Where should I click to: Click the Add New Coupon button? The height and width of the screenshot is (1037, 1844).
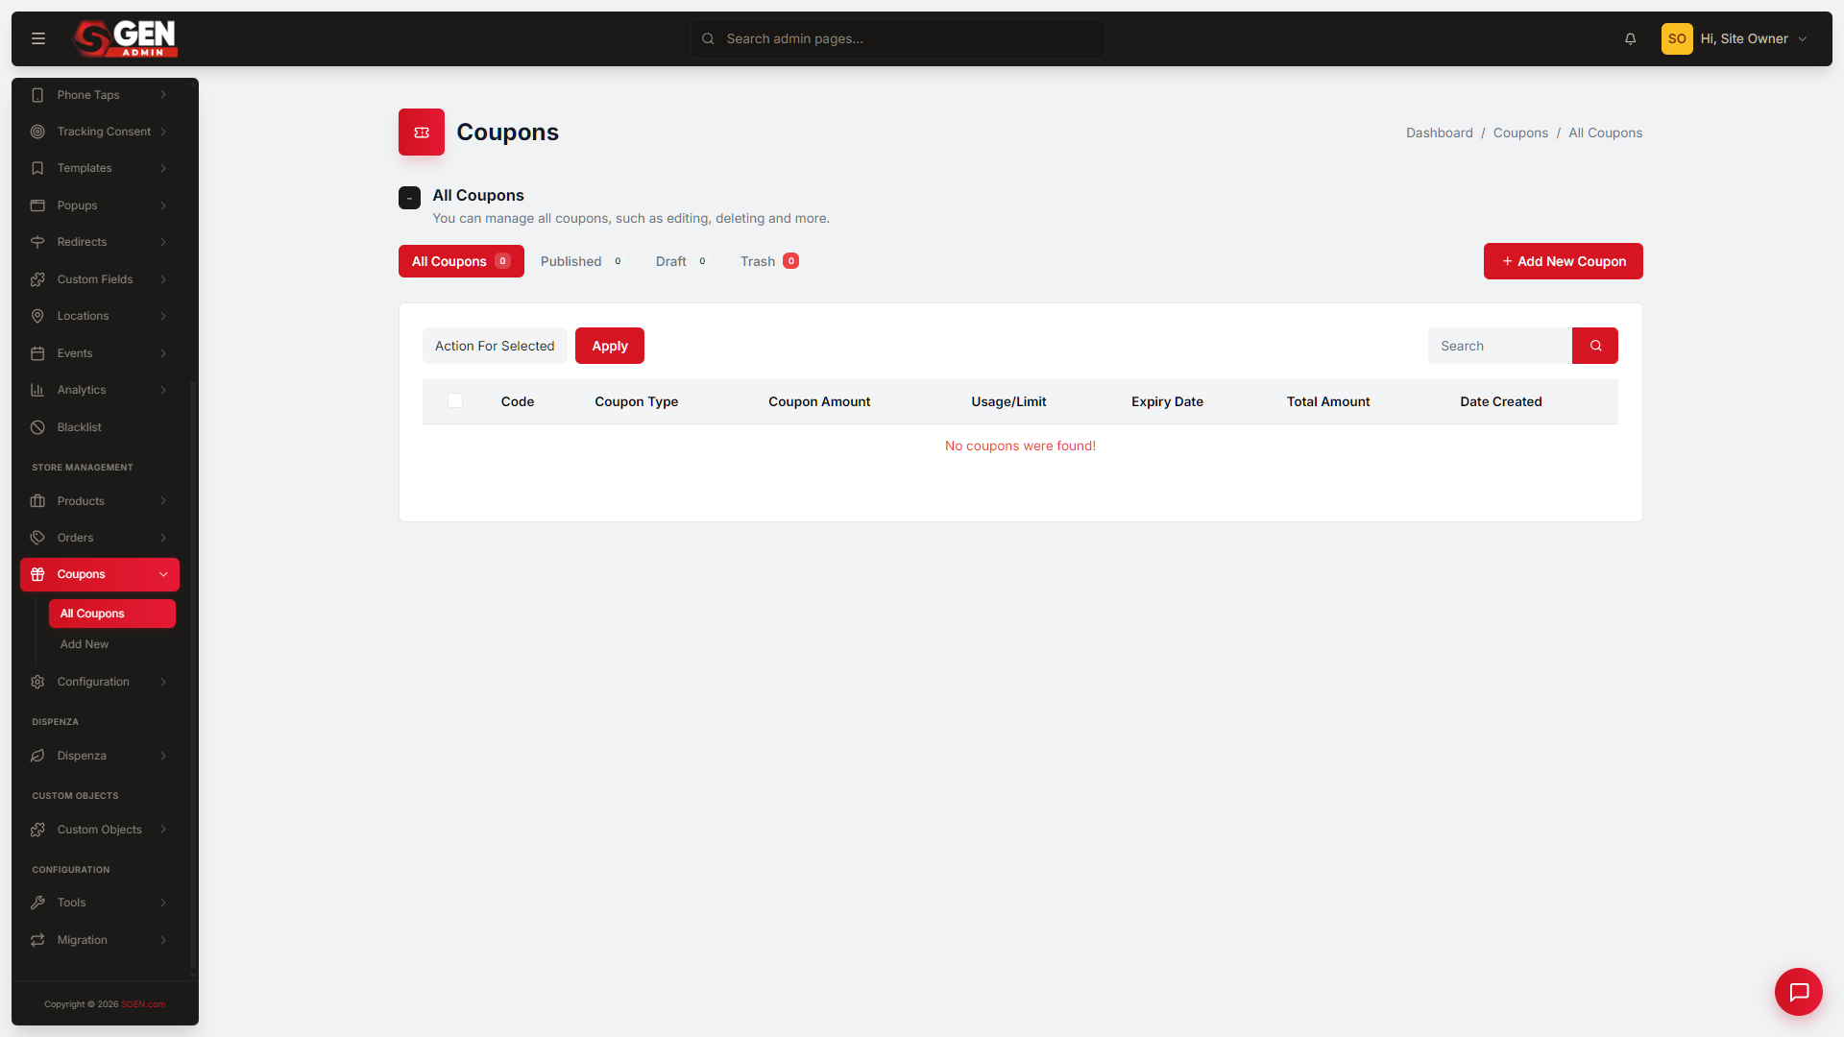(x=1563, y=261)
